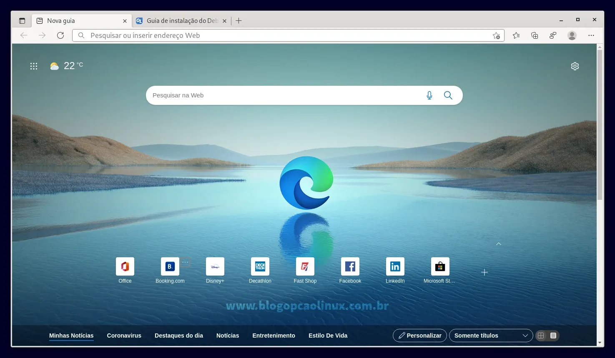Add a new quick link plus icon
615x358 pixels.
pos(484,272)
